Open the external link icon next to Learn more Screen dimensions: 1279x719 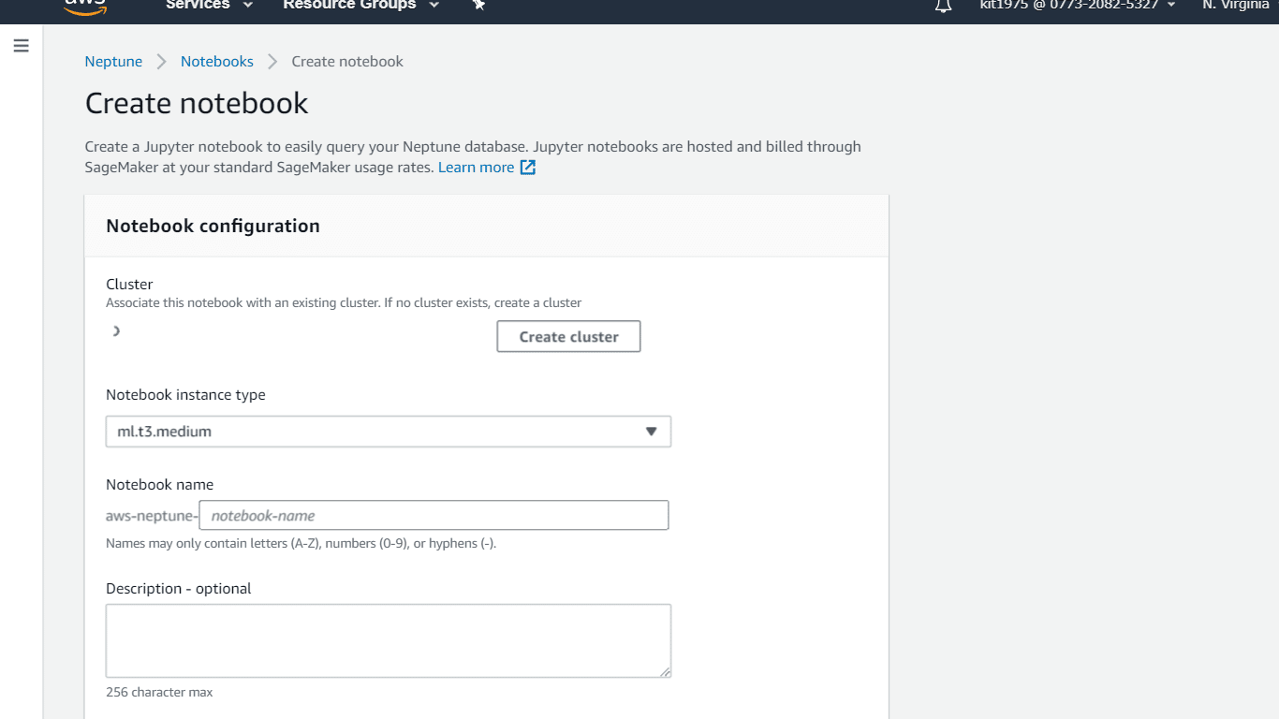pos(527,167)
